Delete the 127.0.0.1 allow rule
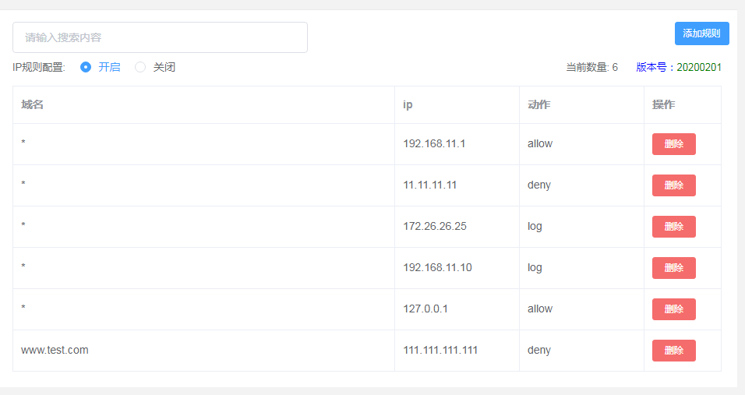 [x=674, y=309]
